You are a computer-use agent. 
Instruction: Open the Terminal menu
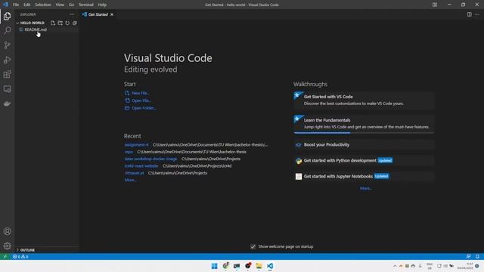85,5
